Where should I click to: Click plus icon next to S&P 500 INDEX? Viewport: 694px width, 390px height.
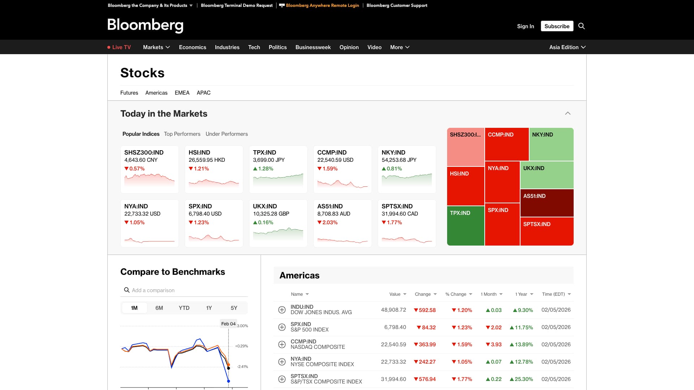point(282,327)
